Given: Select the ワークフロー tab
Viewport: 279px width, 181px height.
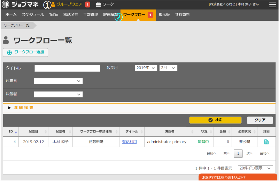Looking at the screenshot, I should pyautogui.click(x=138, y=15).
